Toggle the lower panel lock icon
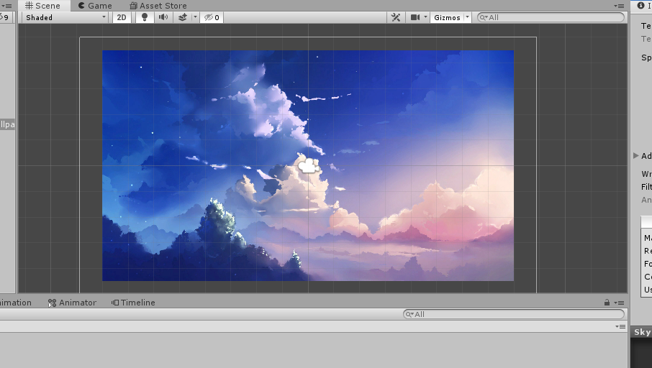The width and height of the screenshot is (652, 368). pos(607,303)
